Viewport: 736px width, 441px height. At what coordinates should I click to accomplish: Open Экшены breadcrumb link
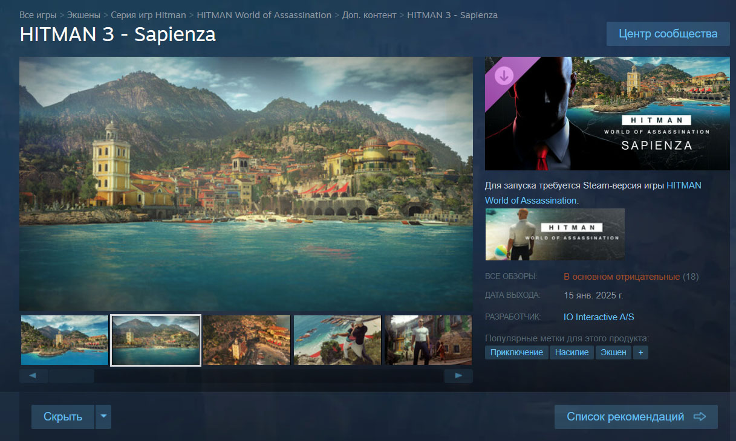coord(84,14)
